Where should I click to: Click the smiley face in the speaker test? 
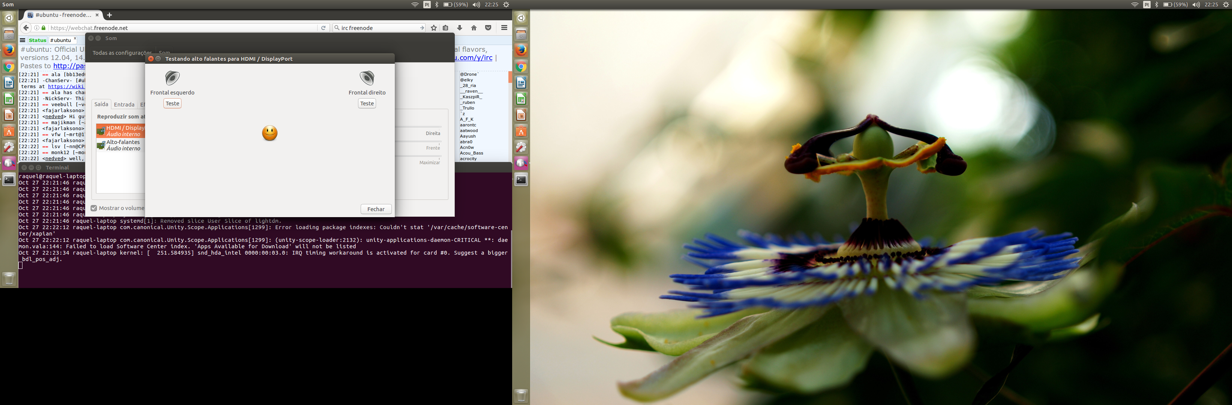pyautogui.click(x=270, y=133)
